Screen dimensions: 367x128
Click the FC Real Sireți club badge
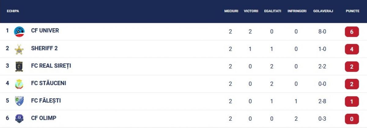point(19,67)
